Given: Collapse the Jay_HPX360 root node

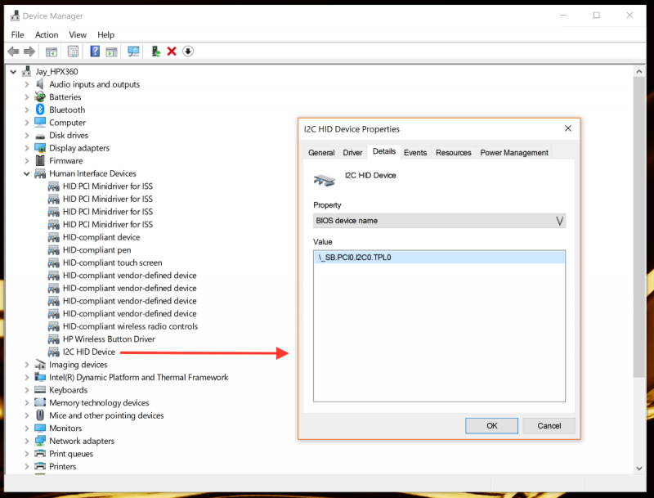Looking at the screenshot, I should pyautogui.click(x=13, y=72).
